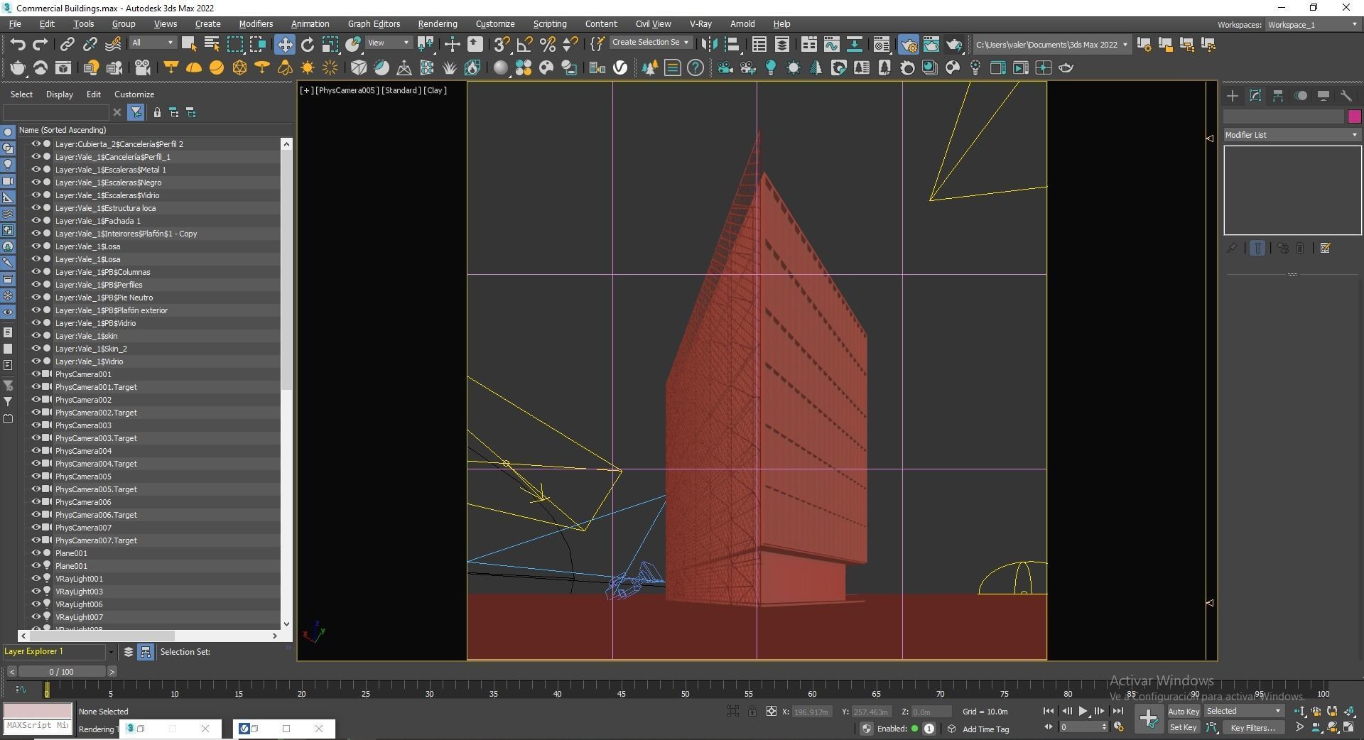
Task: Open the selection filter All dropdown
Action: click(x=153, y=43)
